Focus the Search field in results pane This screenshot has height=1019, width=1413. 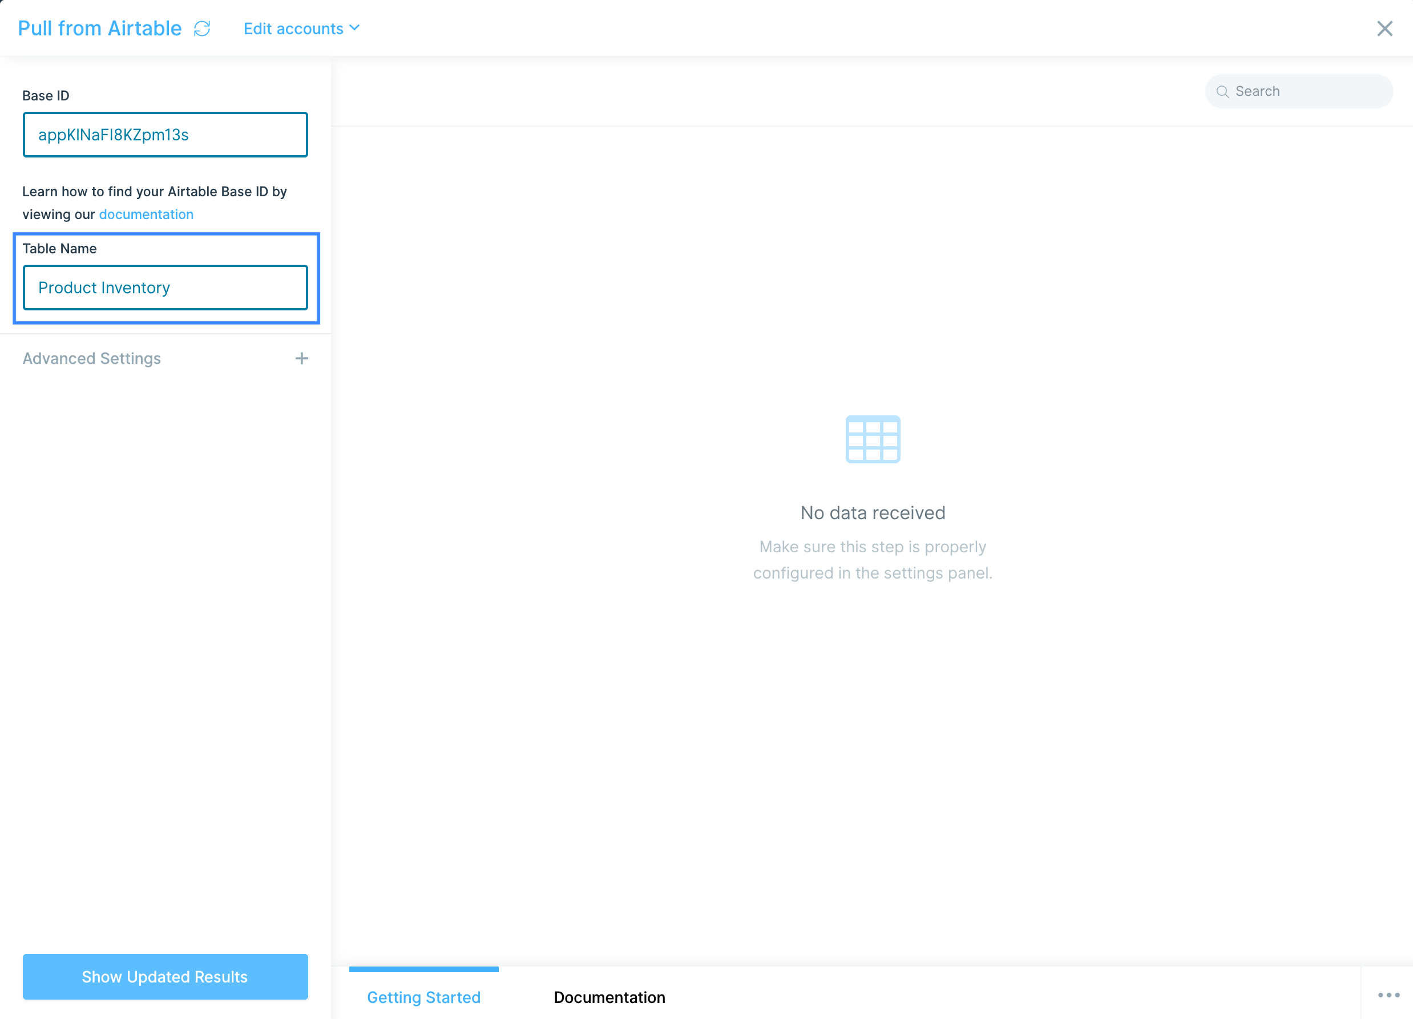click(x=1299, y=91)
